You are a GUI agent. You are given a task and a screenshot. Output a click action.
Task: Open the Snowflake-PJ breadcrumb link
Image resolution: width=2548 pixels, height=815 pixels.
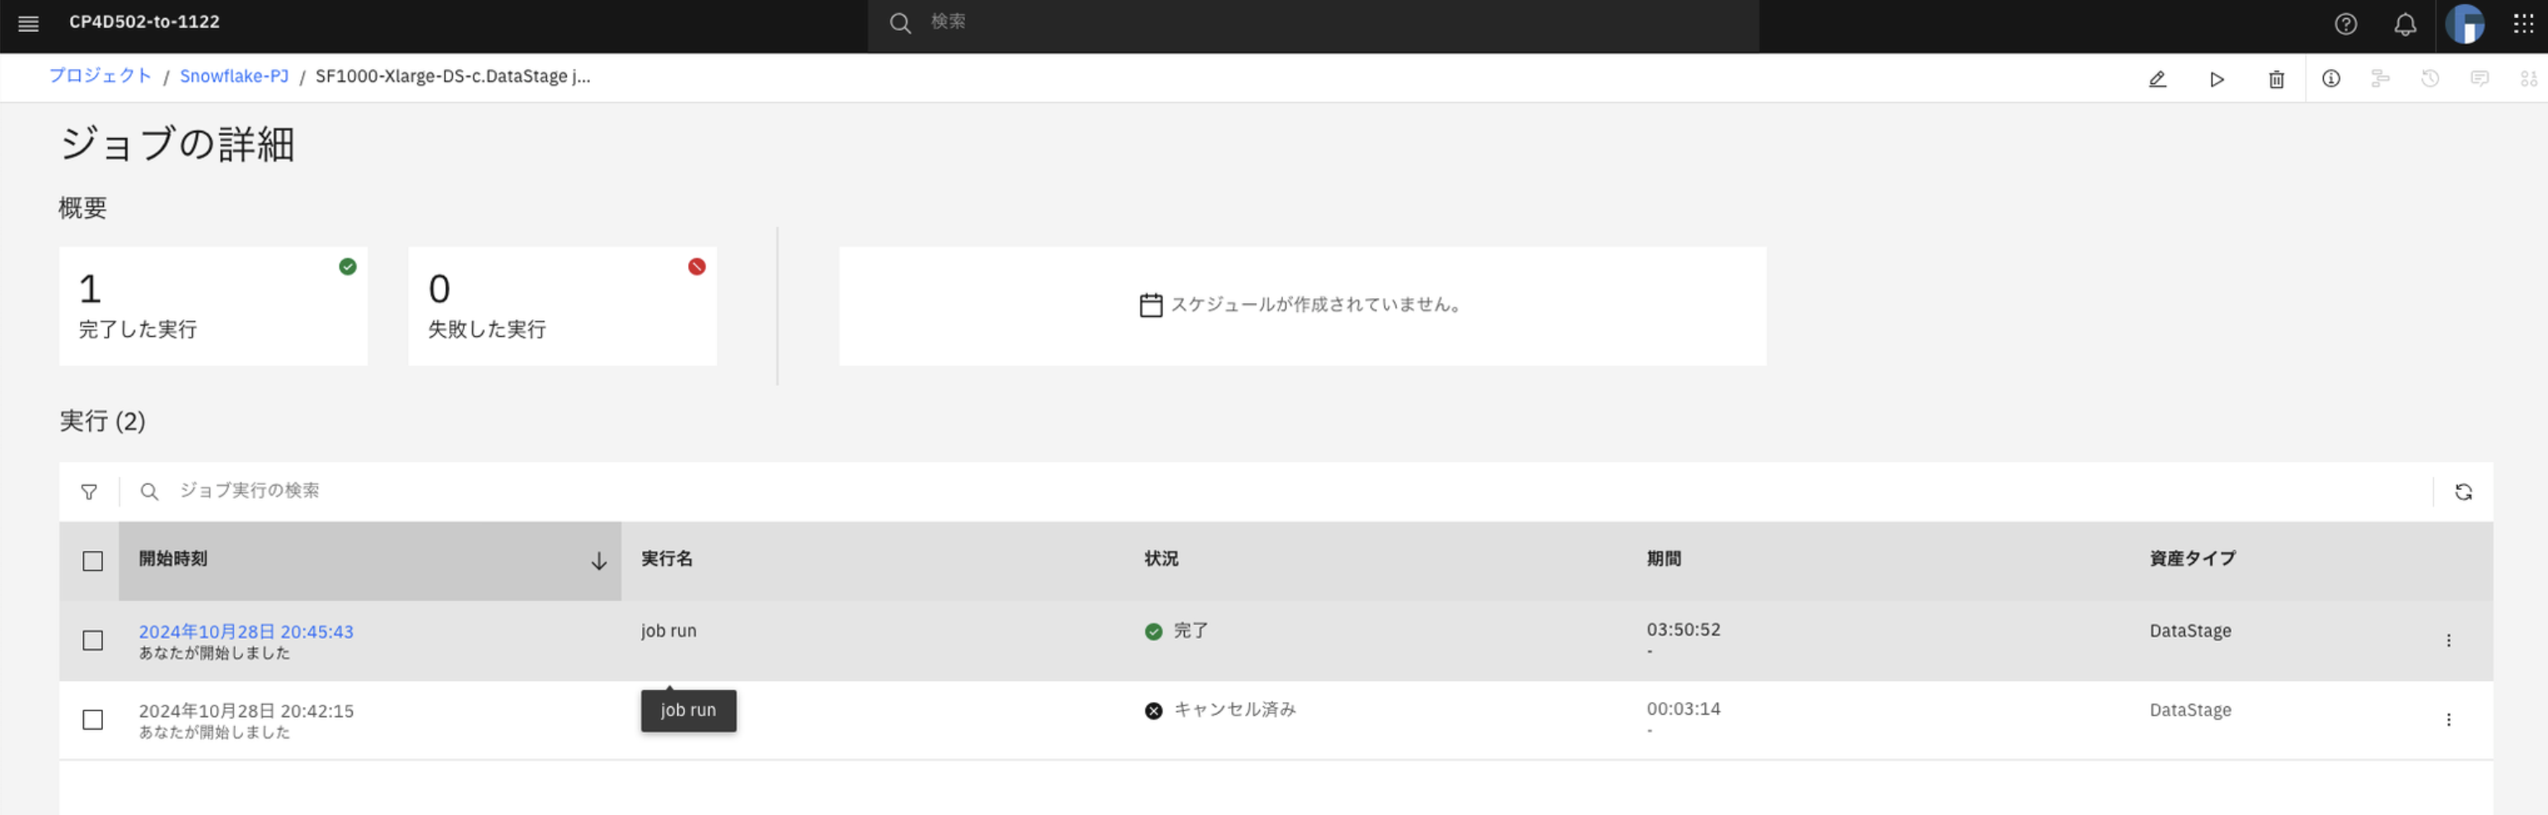pyautogui.click(x=234, y=76)
